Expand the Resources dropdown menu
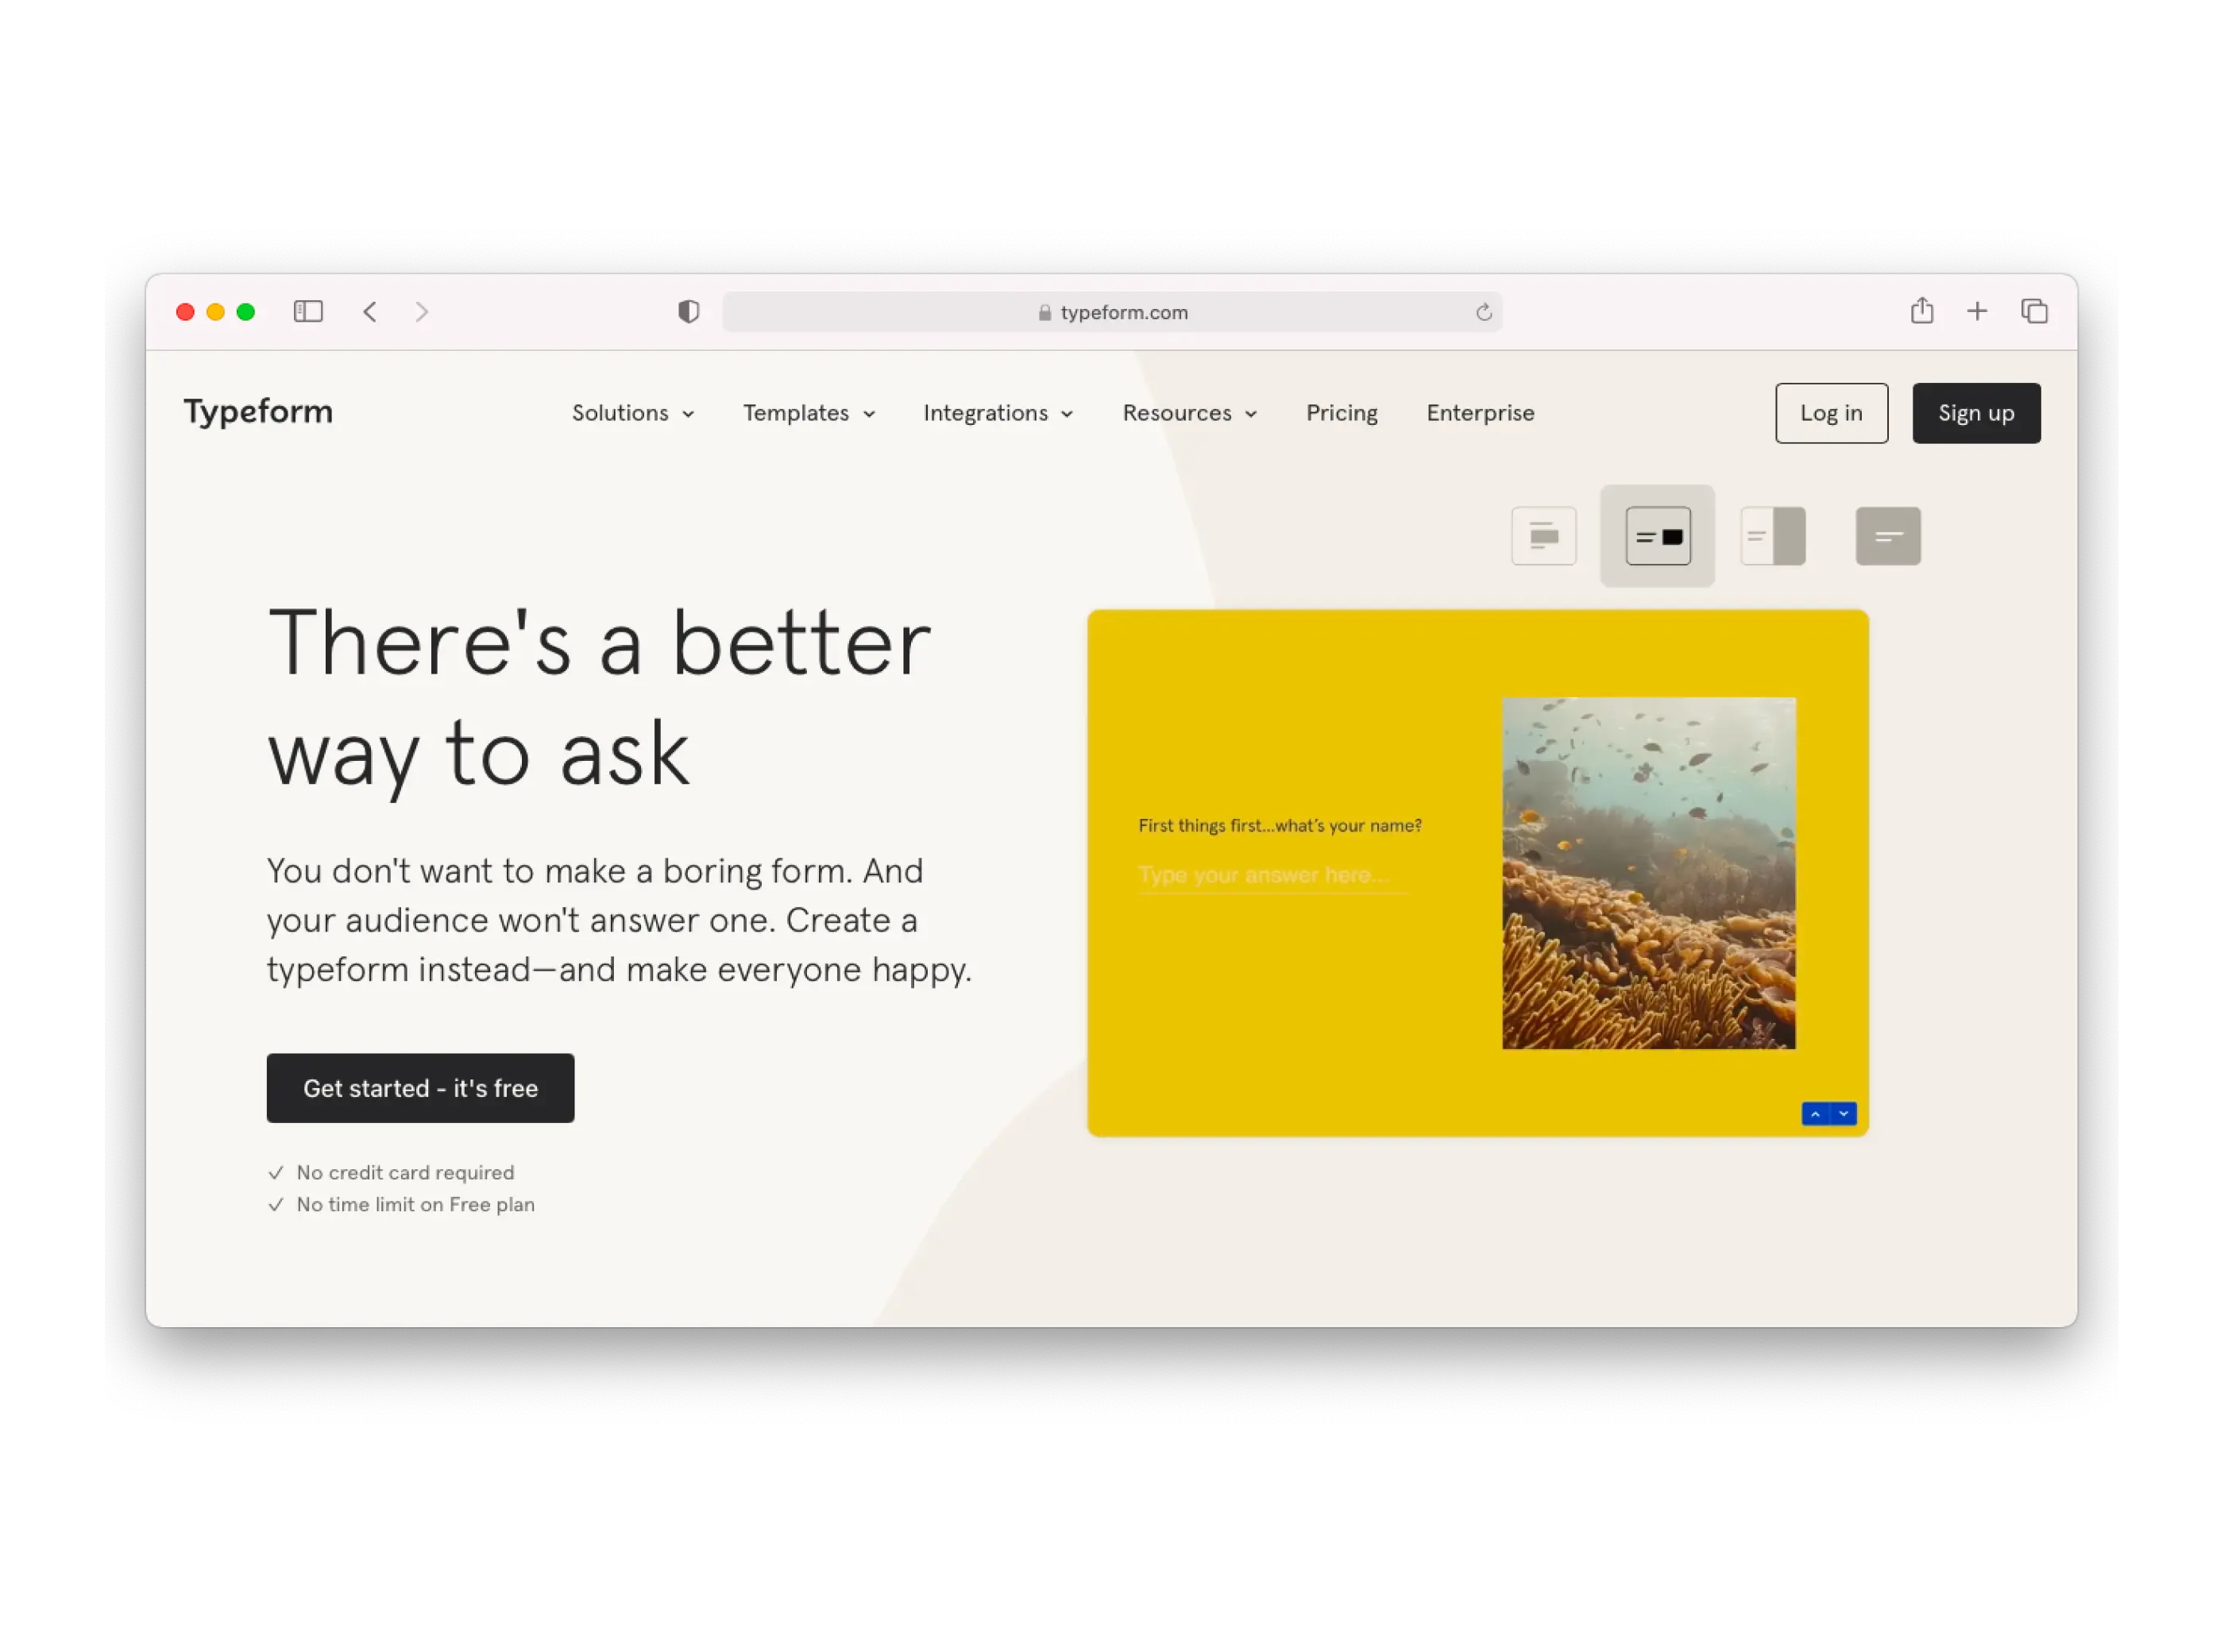 [1189, 413]
